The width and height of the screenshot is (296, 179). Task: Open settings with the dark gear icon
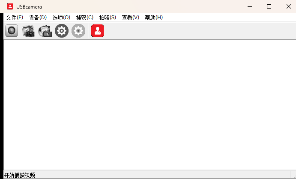[x=62, y=31]
